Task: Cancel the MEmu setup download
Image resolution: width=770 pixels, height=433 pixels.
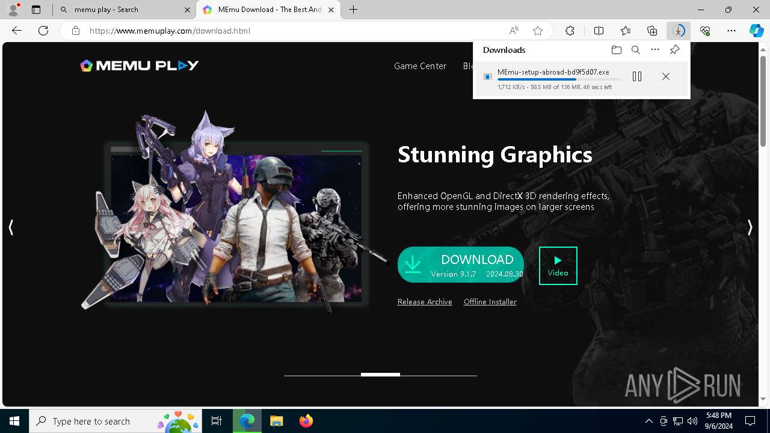Action: click(665, 76)
